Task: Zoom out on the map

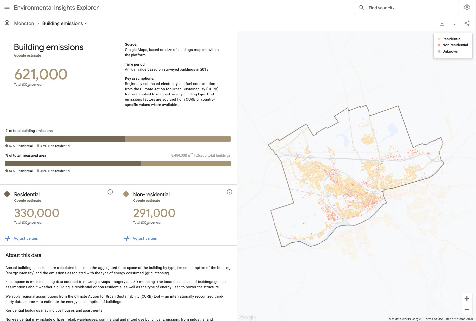Action: tap(467, 309)
